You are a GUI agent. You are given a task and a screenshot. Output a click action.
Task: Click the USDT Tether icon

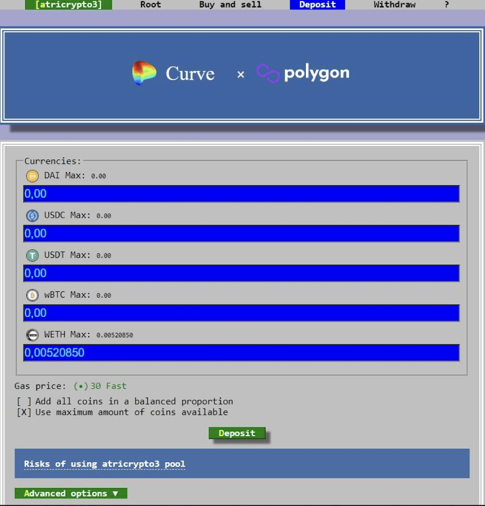[x=32, y=255]
